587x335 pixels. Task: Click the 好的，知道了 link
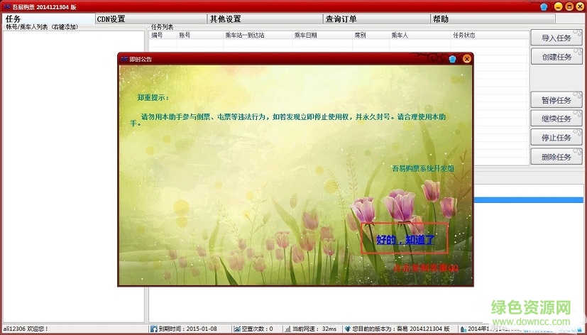(x=405, y=240)
